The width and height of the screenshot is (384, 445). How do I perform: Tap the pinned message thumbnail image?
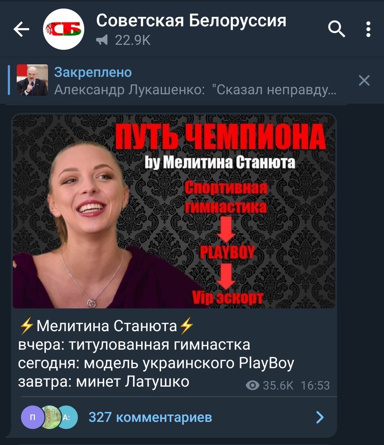32,80
